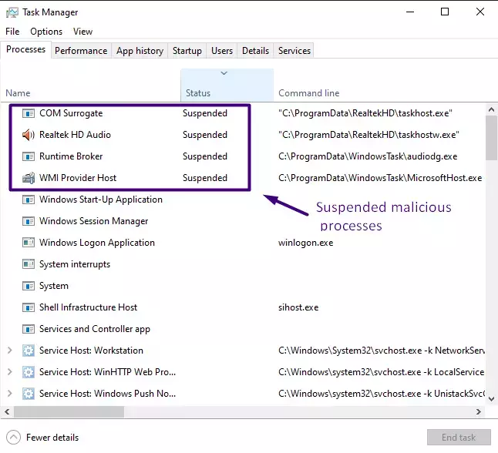The width and height of the screenshot is (498, 453).
Task: Select the System interrupts row text
Action: click(75, 264)
